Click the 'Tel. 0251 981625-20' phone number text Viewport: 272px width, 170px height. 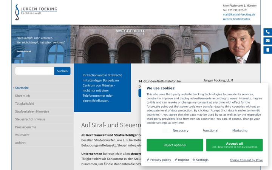point(235,10)
